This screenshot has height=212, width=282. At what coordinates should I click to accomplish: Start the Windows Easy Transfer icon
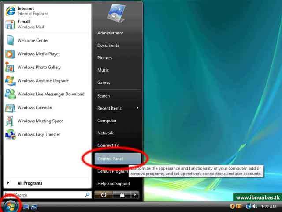pos(10,134)
